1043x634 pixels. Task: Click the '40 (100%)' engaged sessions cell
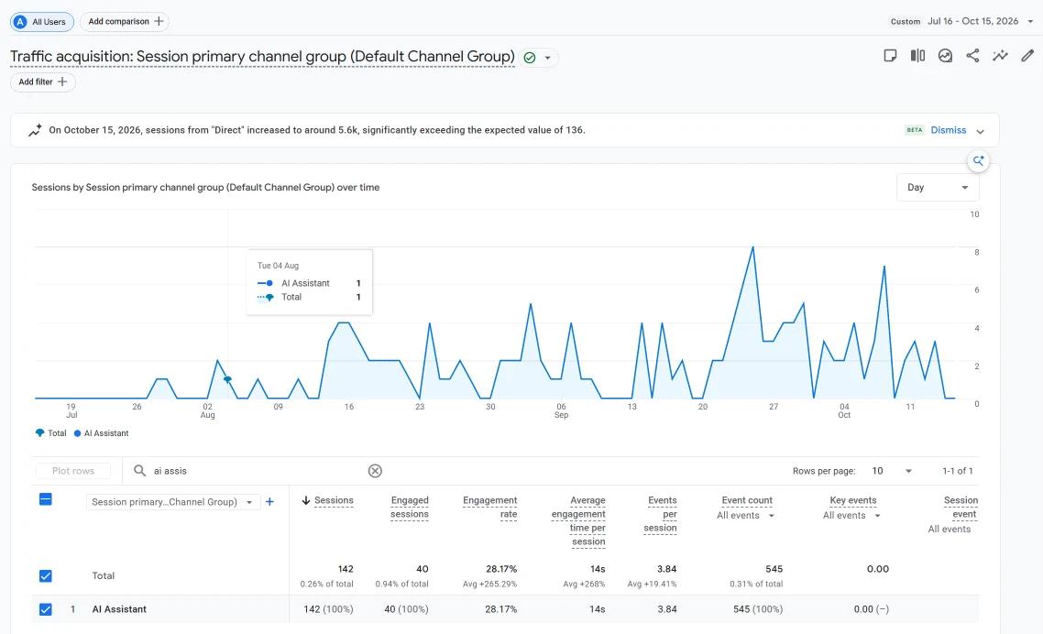[406, 608]
